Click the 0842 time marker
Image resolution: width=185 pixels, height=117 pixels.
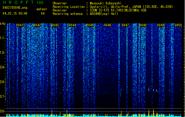37,25
